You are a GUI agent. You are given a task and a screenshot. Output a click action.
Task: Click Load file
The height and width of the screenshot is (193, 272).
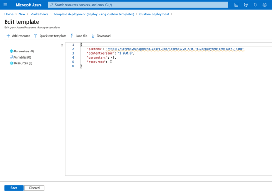[79, 36]
